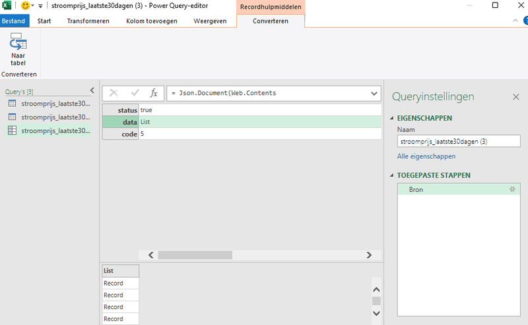Screen dimensions: 528x325
Task: Open the Alle eigenschappen link
Action: pyautogui.click(x=426, y=156)
